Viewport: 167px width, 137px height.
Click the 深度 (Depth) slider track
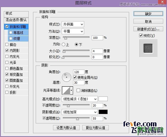pos(76,38)
